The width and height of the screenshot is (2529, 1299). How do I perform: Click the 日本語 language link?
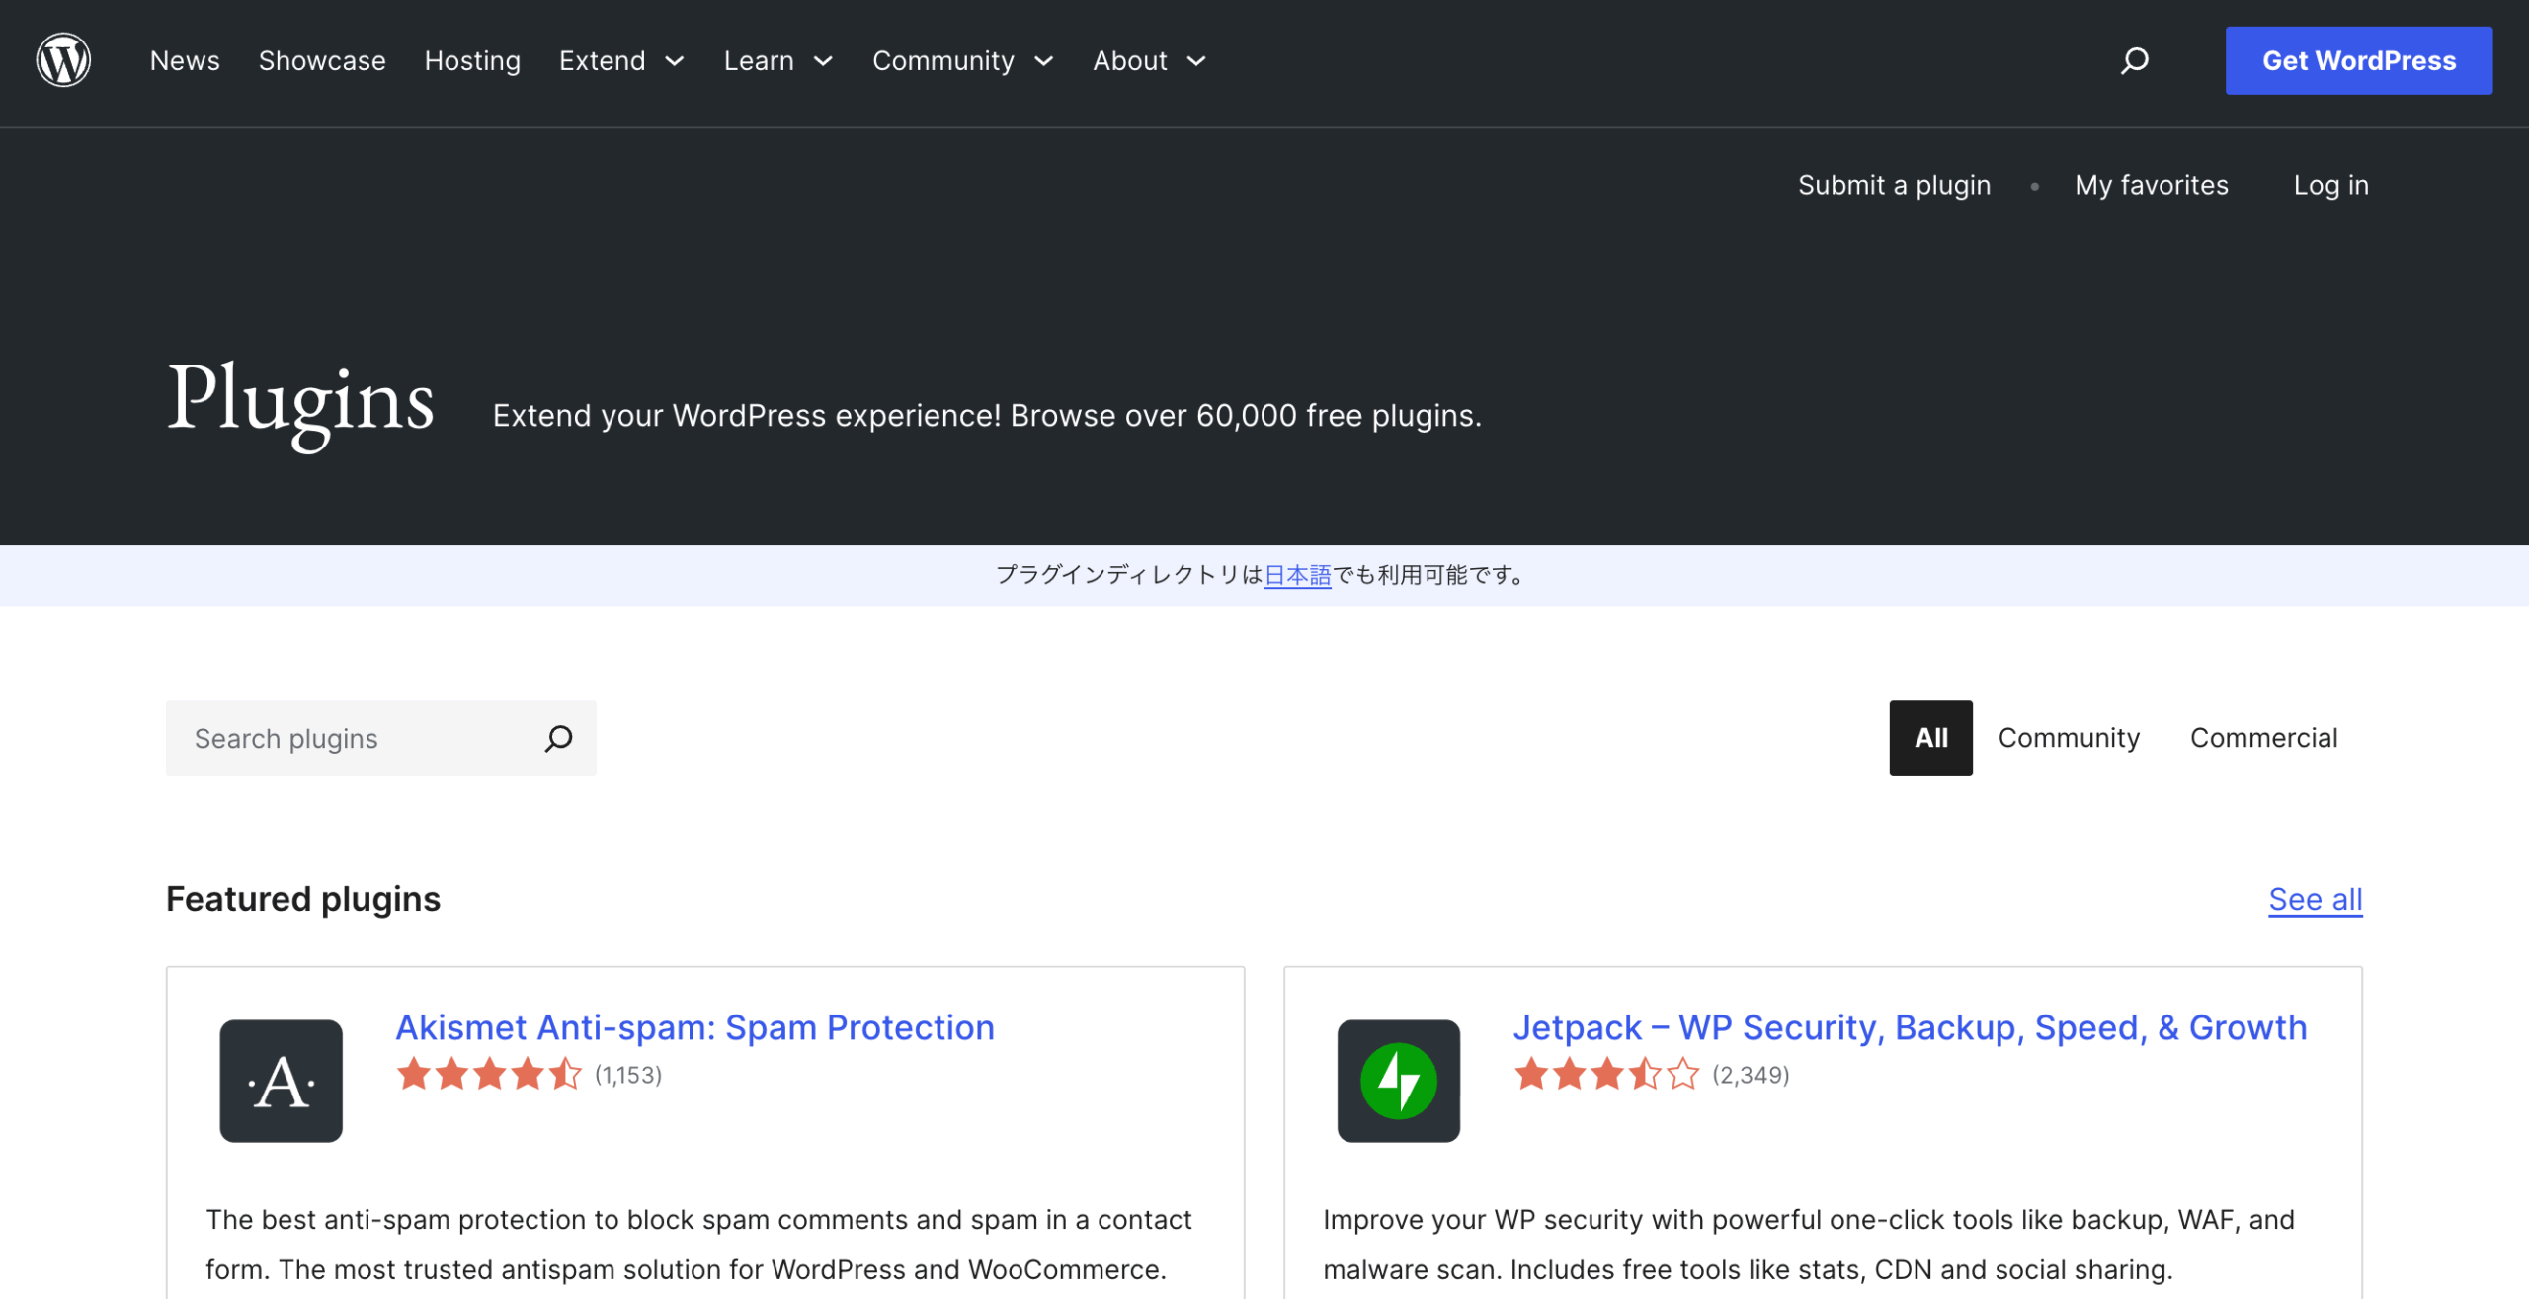pos(1297,575)
